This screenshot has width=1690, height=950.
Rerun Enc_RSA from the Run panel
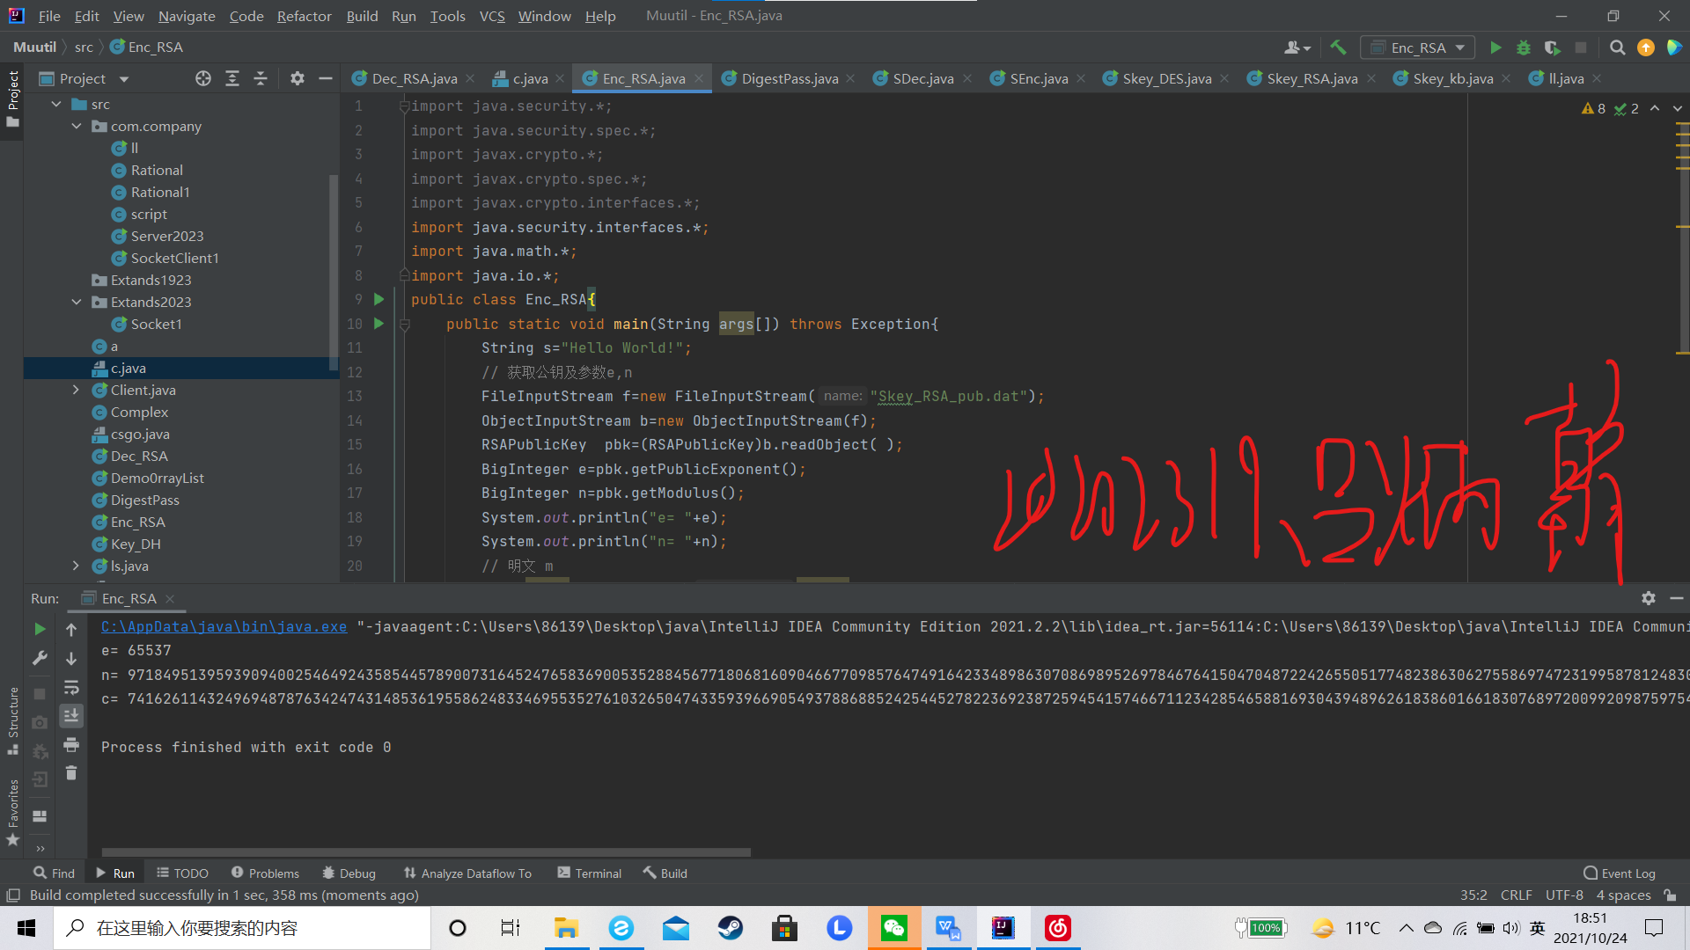point(40,629)
